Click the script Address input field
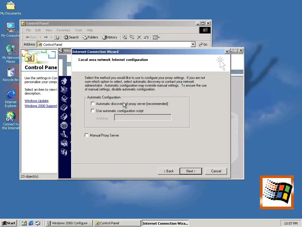302x227 pixels. [x=143, y=118]
